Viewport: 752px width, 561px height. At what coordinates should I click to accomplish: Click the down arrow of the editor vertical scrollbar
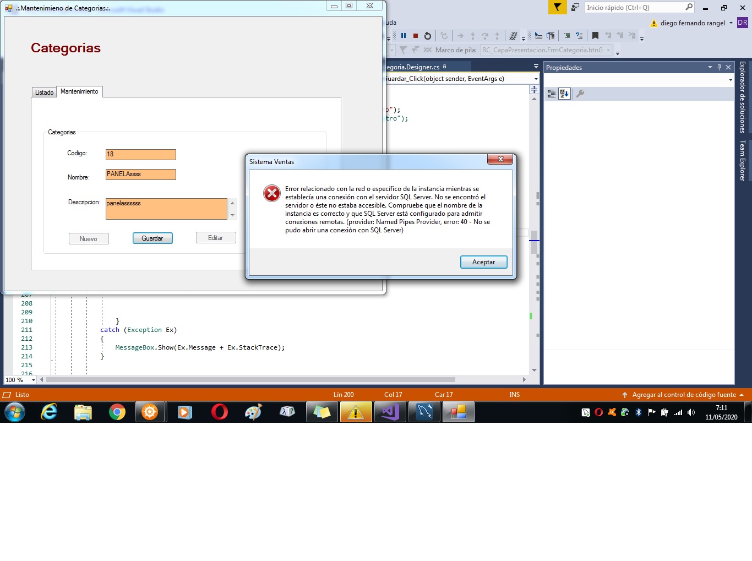[x=534, y=370]
